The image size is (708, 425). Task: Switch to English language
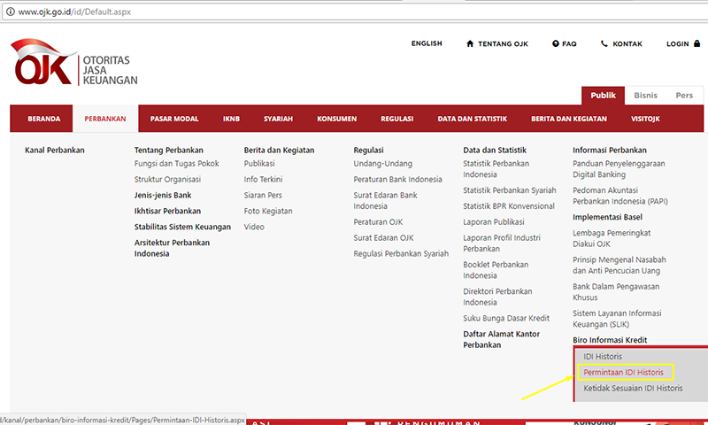coord(427,43)
